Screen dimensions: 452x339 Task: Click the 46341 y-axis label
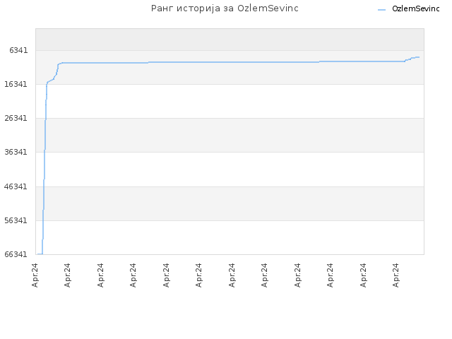pyautogui.click(x=16, y=186)
